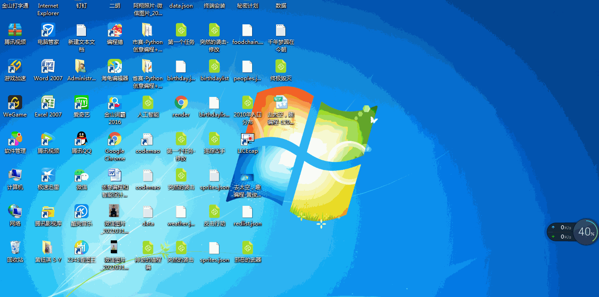Image resolution: width=599 pixels, height=297 pixels.
Task: Launch the 酷狗音乐 shortcut
Action: (82, 212)
